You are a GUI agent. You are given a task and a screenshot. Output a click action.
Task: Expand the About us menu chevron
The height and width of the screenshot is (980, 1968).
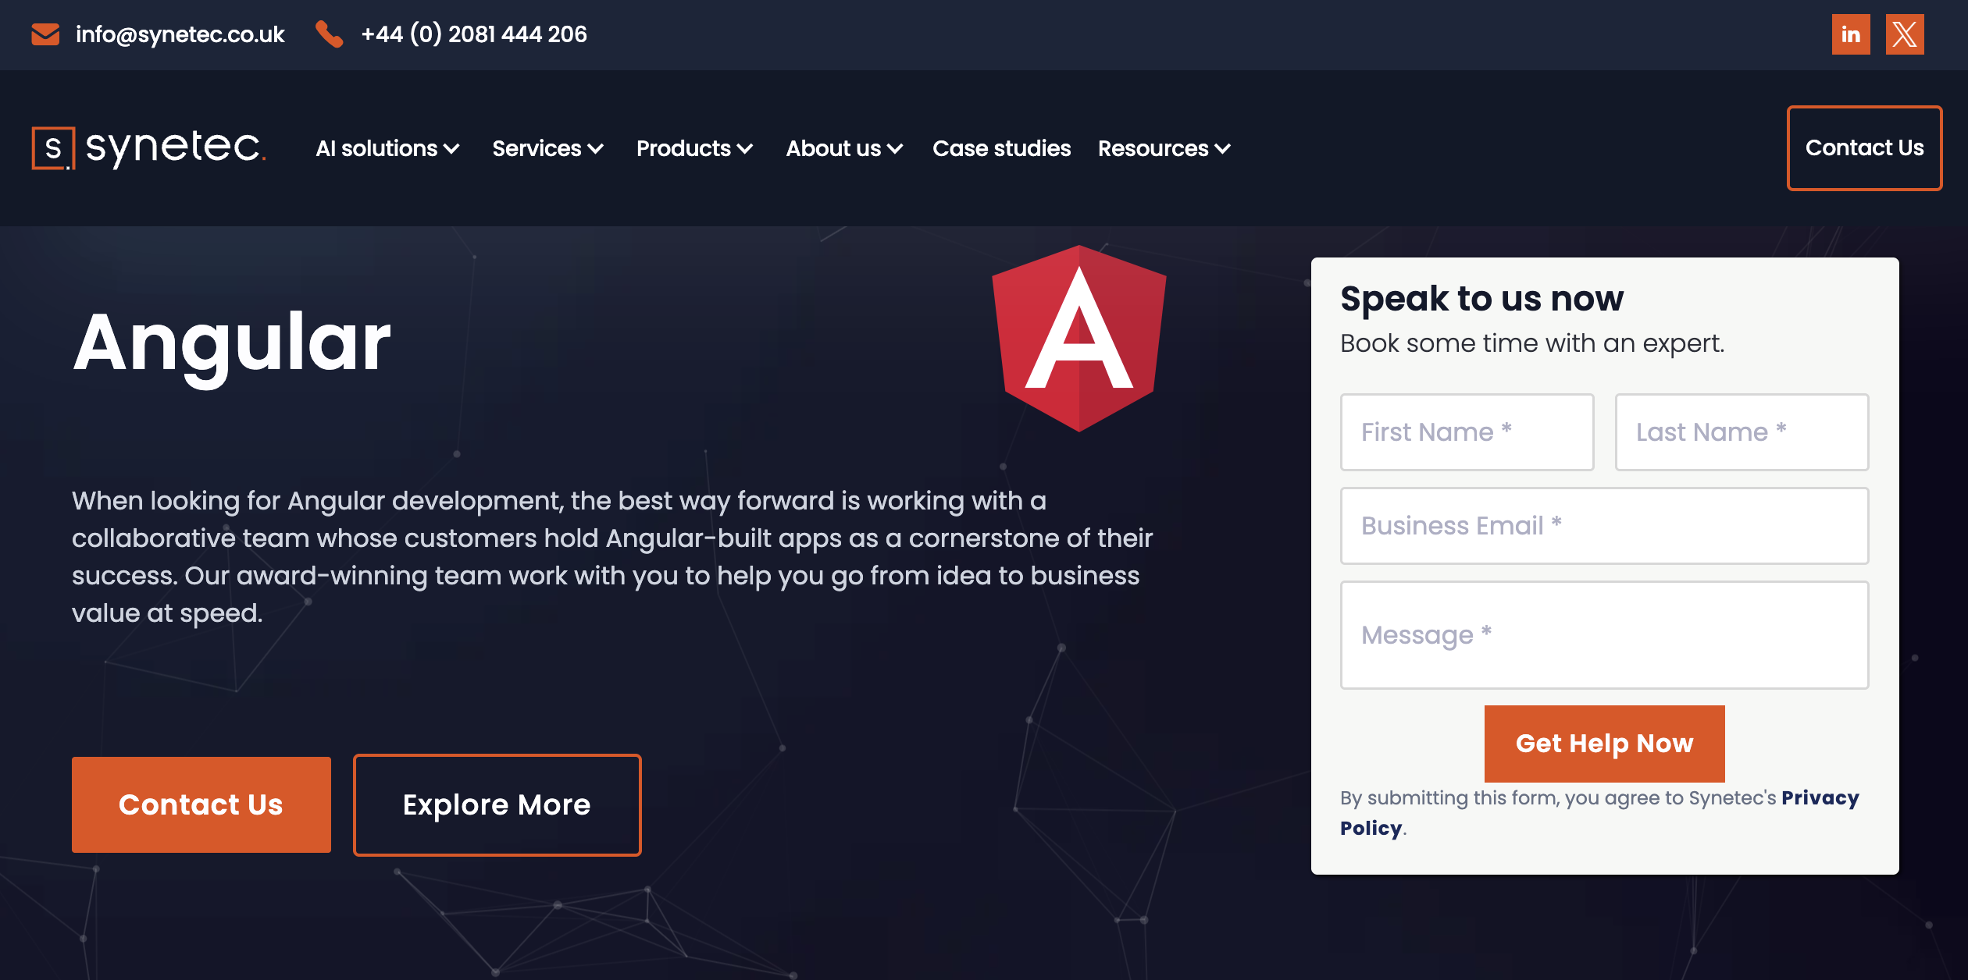point(895,149)
